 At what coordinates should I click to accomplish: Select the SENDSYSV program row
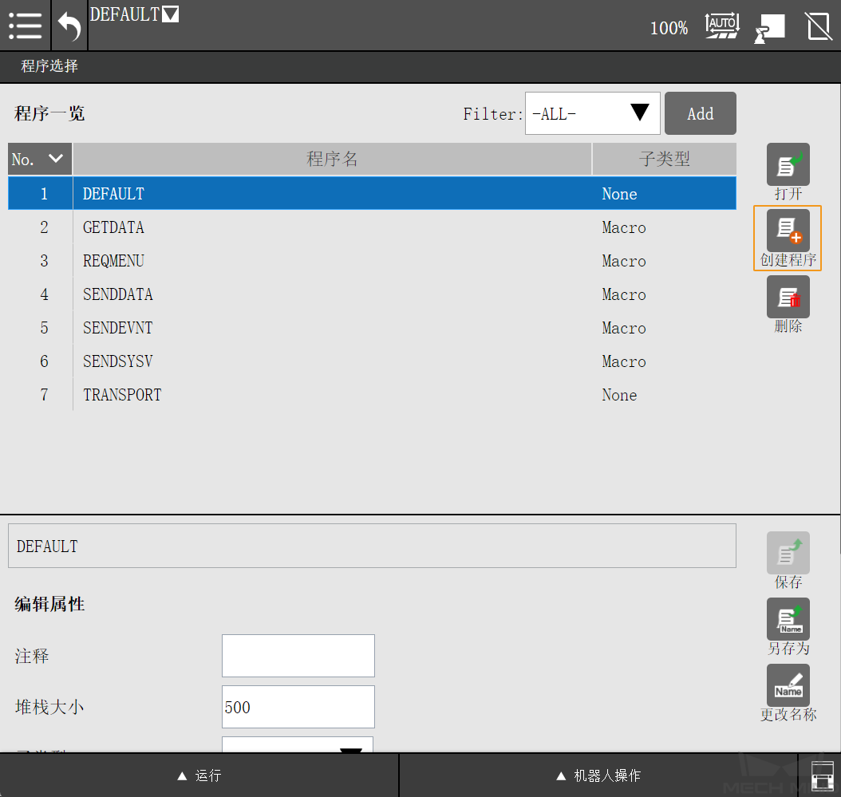click(x=373, y=361)
